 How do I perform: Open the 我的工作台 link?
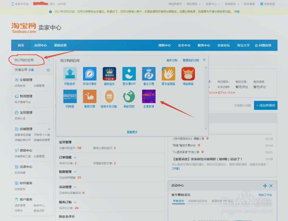[265, 195]
